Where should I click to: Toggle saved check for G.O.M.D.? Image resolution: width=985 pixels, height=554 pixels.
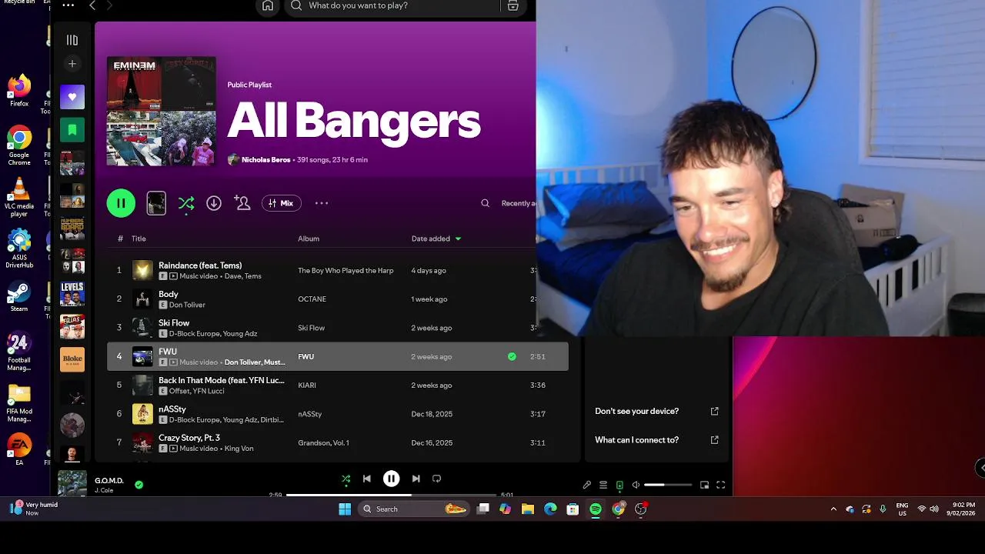coord(139,485)
